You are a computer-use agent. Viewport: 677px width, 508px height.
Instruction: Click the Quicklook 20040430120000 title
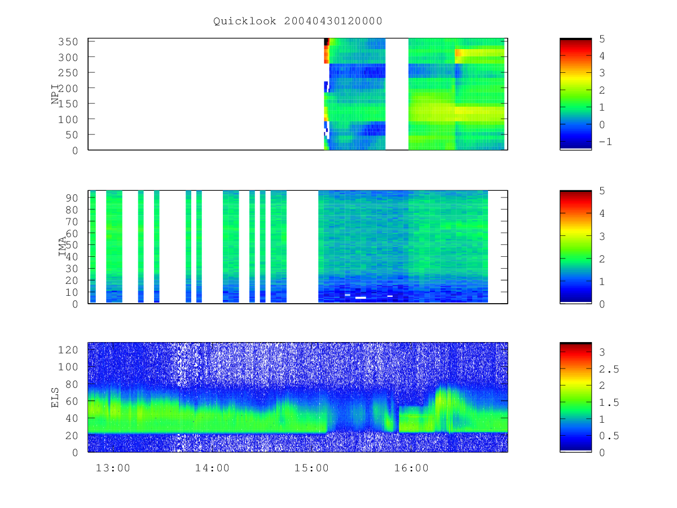298,21
